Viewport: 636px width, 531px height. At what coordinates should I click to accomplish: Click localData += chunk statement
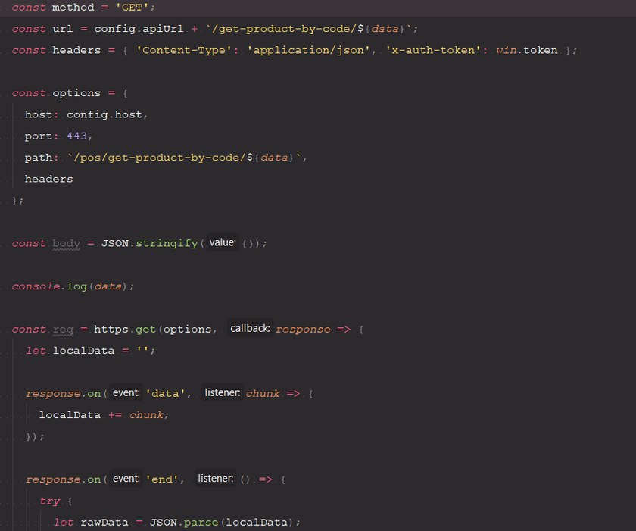point(104,415)
